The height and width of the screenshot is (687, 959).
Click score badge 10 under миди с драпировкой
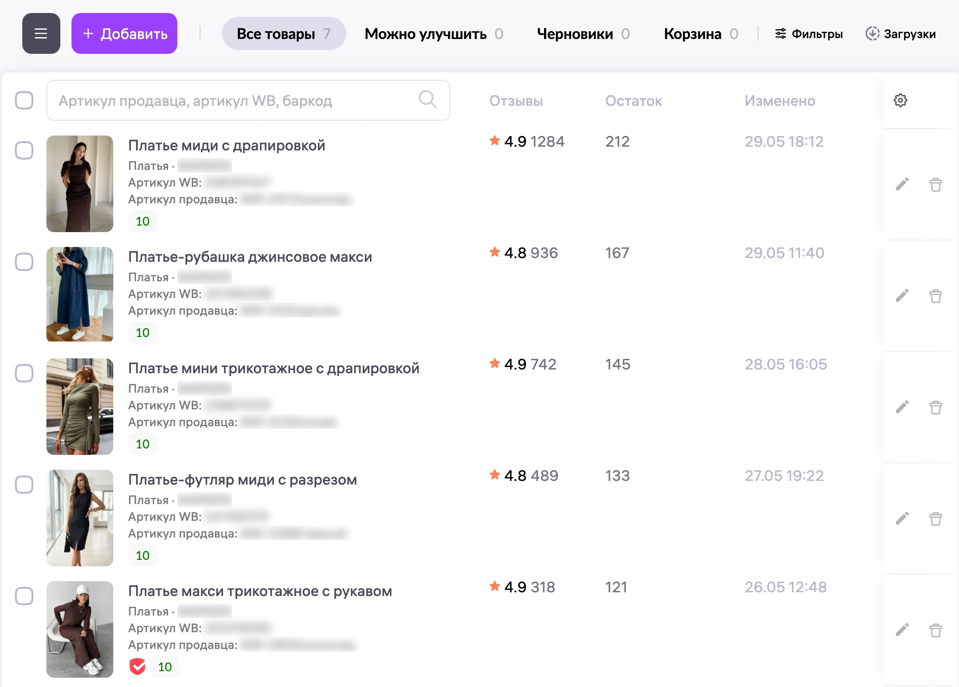click(143, 221)
